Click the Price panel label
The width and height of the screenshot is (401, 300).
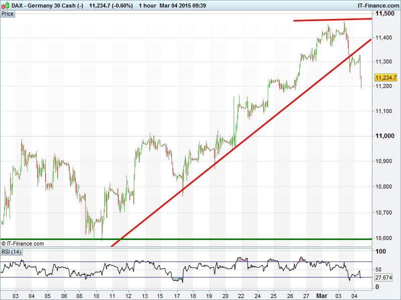(8, 13)
